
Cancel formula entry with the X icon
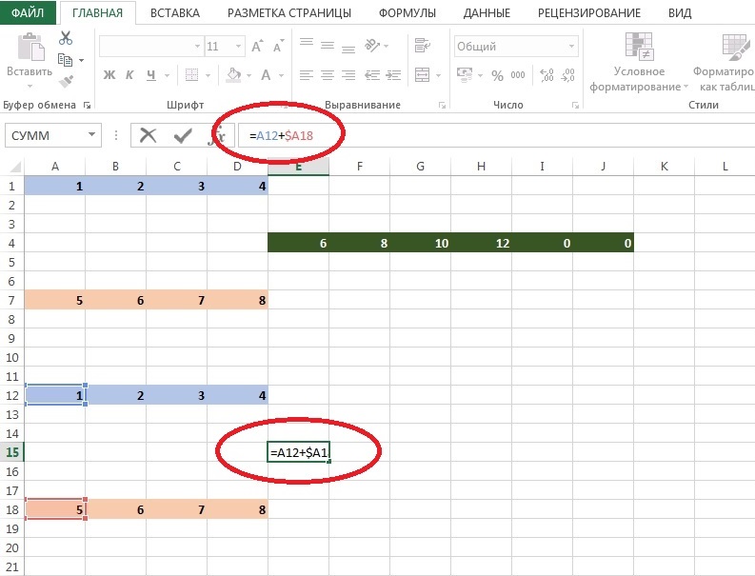point(148,135)
